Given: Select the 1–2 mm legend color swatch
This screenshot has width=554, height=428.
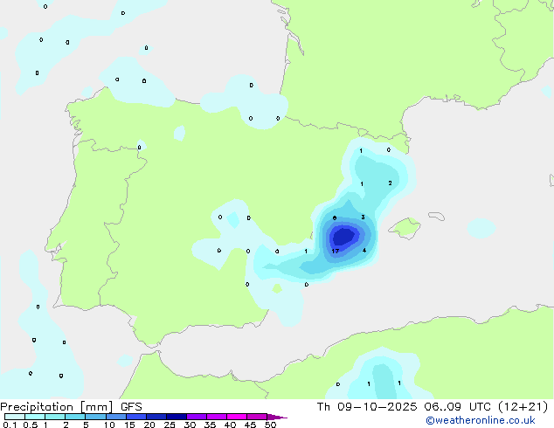Looking at the screenshot, I should [55, 417].
